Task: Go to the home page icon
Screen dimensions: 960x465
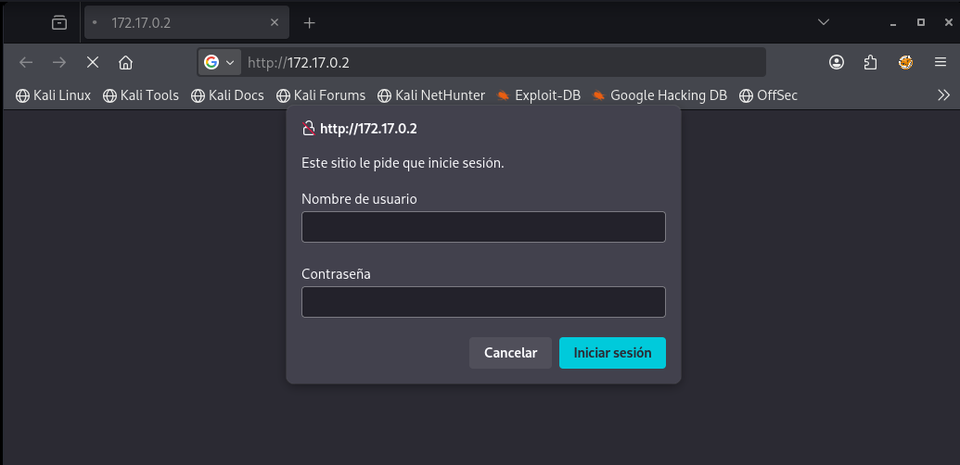Action: pos(126,62)
